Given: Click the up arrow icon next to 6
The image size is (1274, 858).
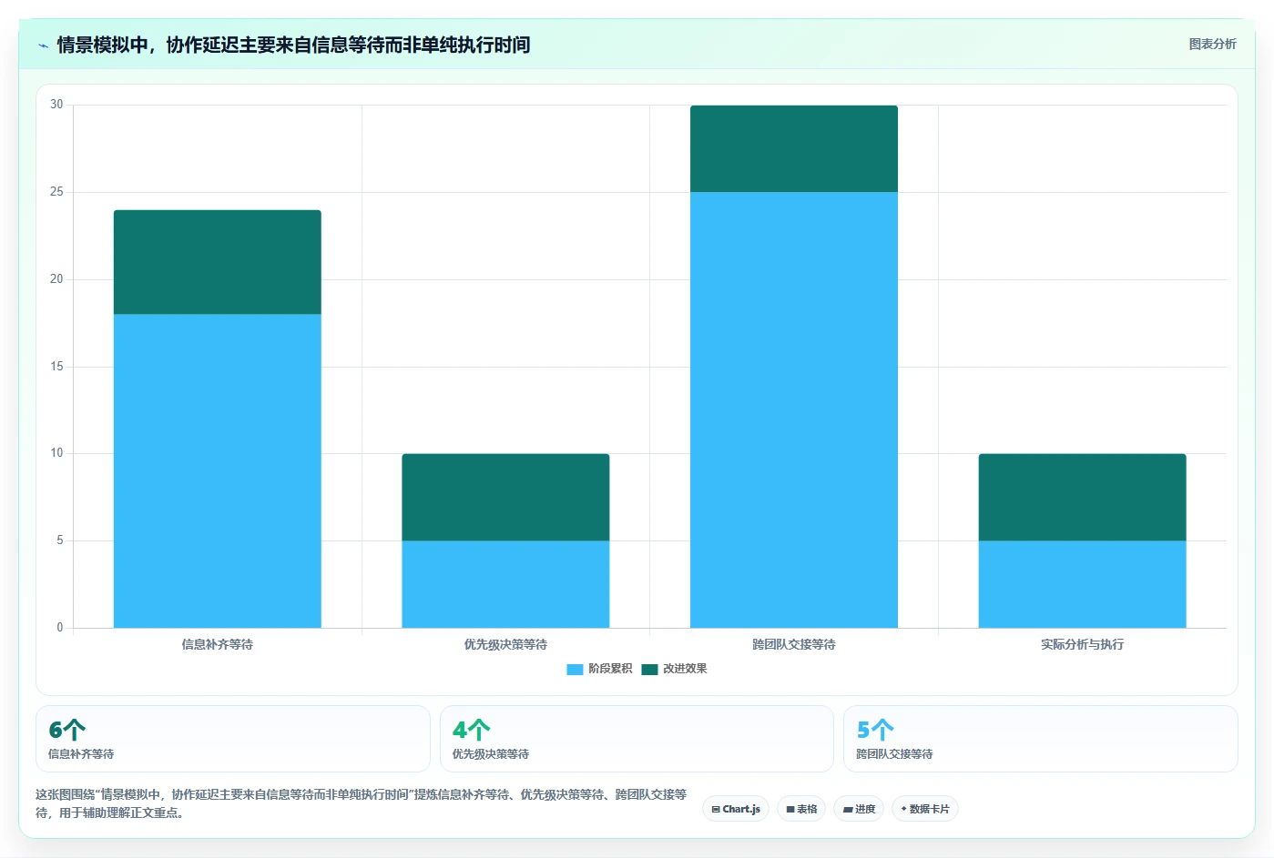Looking at the screenshot, I should [75, 730].
